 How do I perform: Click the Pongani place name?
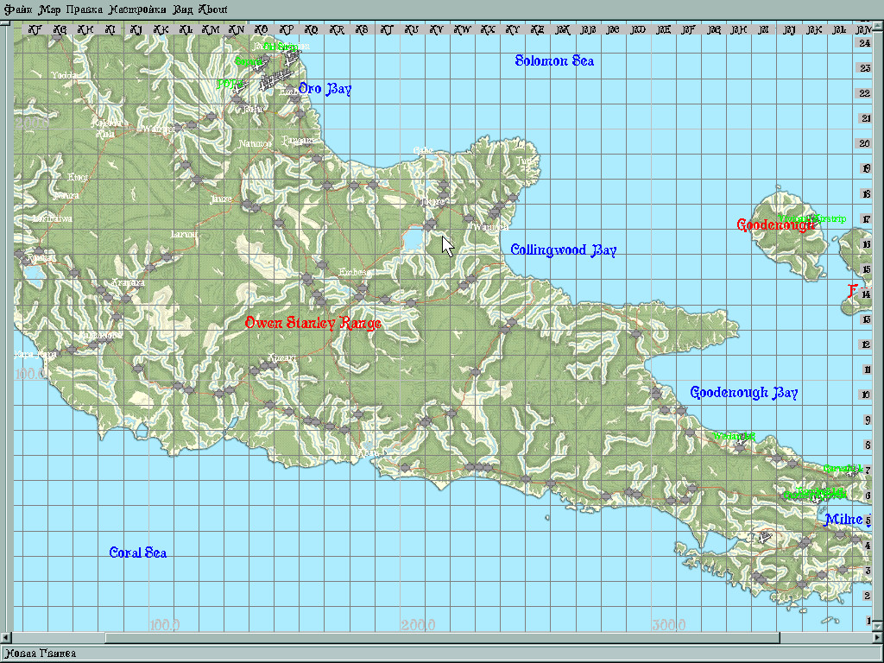click(298, 140)
